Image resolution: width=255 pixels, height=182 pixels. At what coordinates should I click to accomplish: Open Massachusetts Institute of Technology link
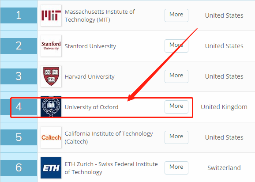click(x=100, y=15)
